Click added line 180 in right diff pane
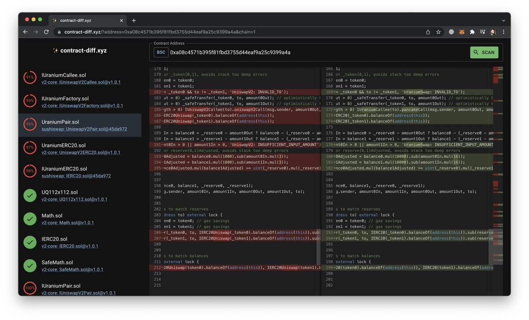This screenshot has width=529, height=320. (x=407, y=156)
